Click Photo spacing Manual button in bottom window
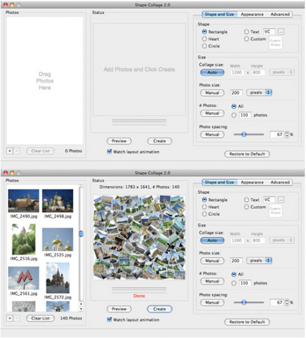Screen dimensions: 306x338 [212, 303]
